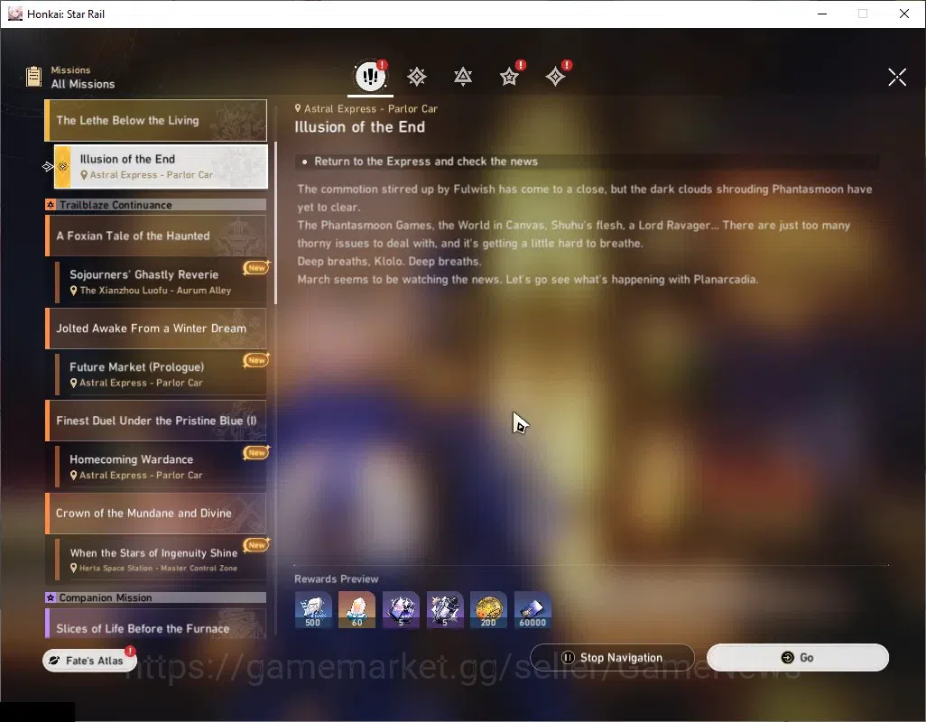
Task: Click the 'Astral Express - Parlor Car' location above the title
Action: tap(366, 108)
